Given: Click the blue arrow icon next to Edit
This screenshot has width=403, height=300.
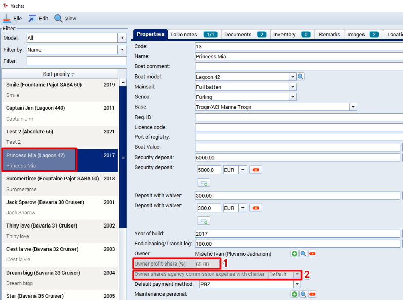Looking at the screenshot, I should [32, 19].
